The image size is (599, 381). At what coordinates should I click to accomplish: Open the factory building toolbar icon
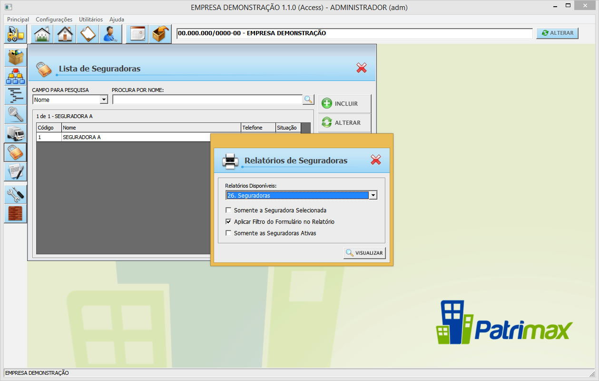click(x=42, y=34)
